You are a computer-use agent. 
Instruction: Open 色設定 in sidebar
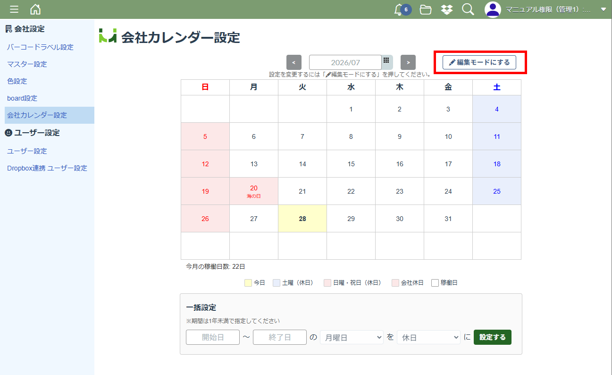click(17, 81)
